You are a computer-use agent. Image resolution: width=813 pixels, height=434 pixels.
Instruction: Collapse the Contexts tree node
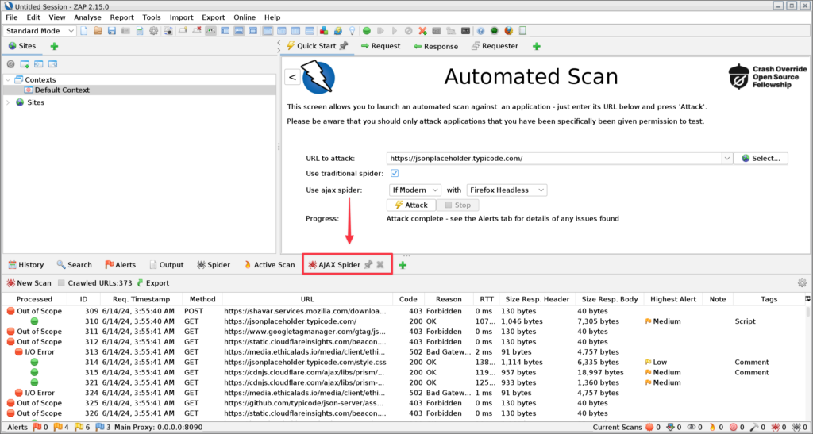coord(8,80)
